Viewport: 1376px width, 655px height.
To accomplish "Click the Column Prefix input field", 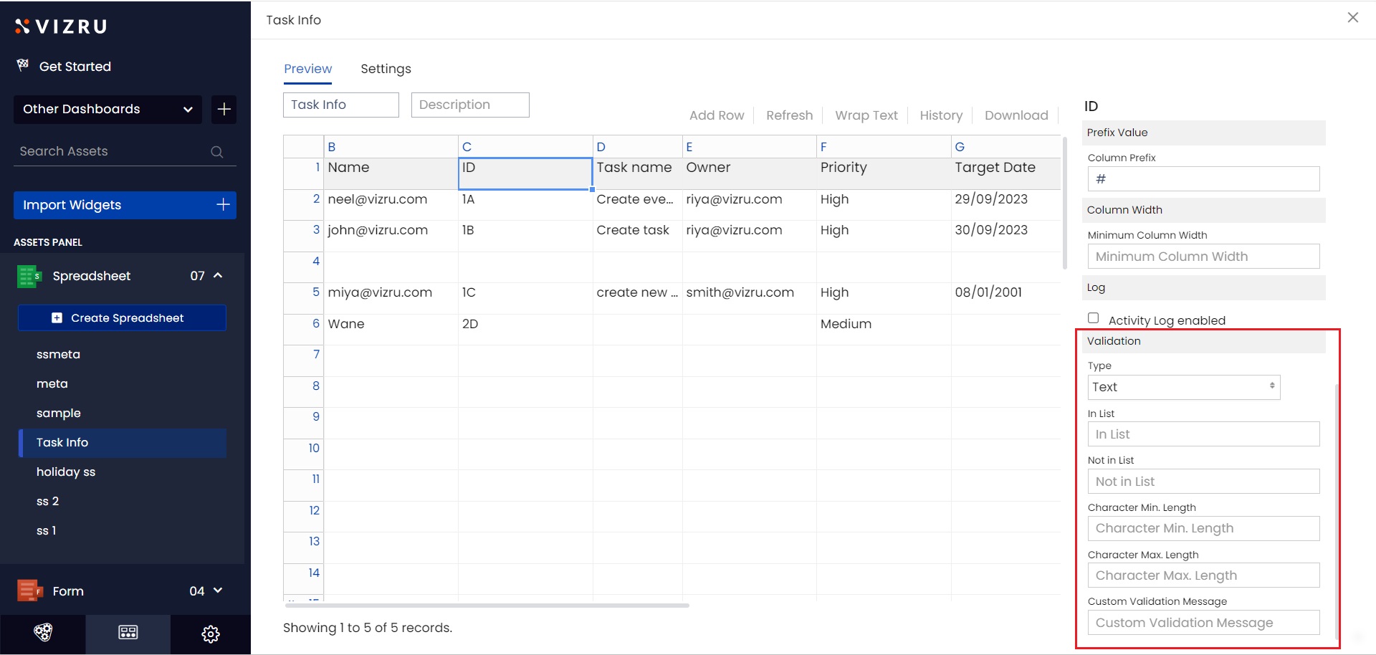I will point(1203,179).
